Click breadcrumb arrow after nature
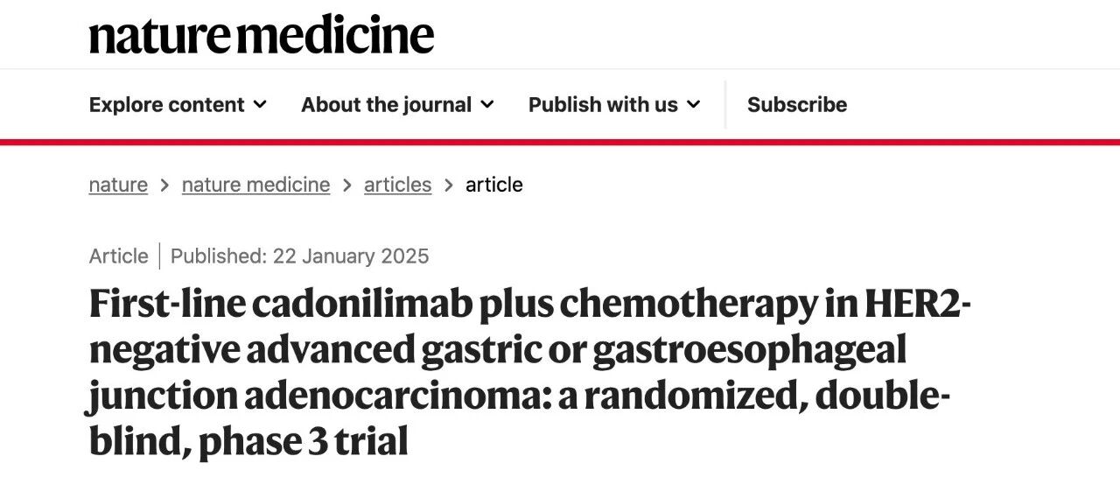The width and height of the screenshot is (1120, 477). pos(165,186)
